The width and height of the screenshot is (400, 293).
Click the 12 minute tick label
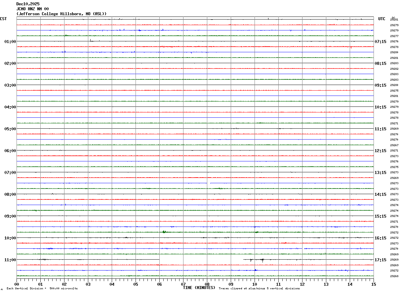[302, 284]
